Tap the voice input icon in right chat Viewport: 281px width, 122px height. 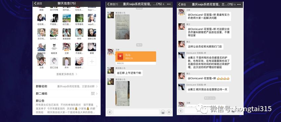[180, 111]
